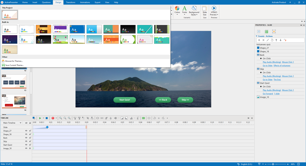The width and height of the screenshot is (306, 166).
Task: Open the Interactivity tab with star icon
Action: 274,32
